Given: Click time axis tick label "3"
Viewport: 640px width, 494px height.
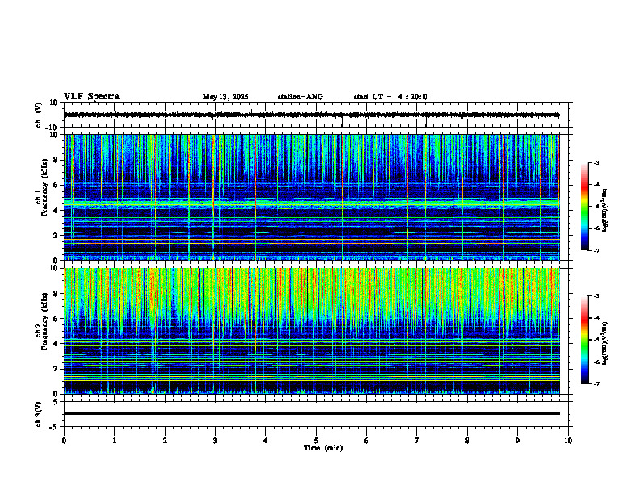Looking at the screenshot, I should (215, 441).
